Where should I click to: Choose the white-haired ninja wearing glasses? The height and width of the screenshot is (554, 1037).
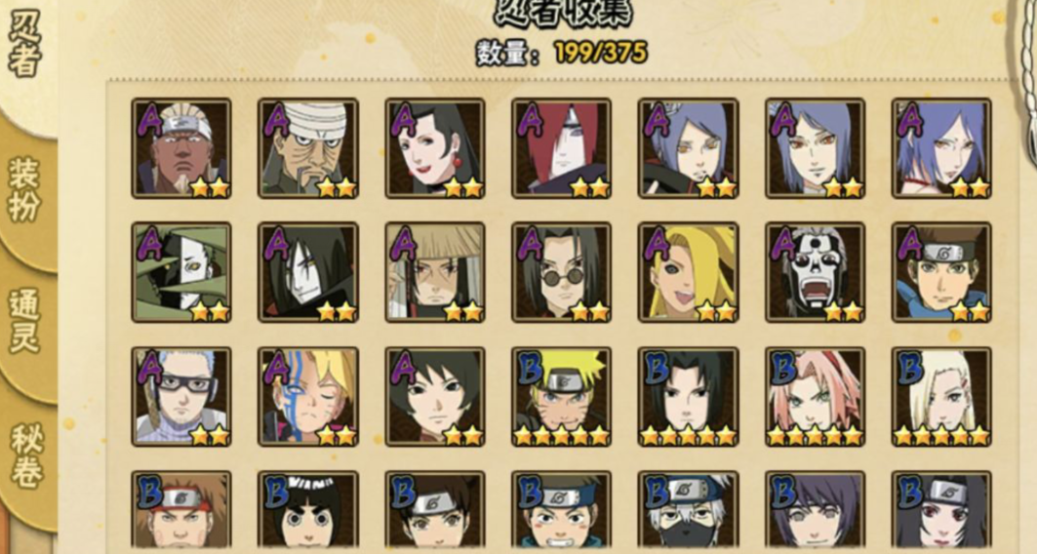click(x=181, y=397)
